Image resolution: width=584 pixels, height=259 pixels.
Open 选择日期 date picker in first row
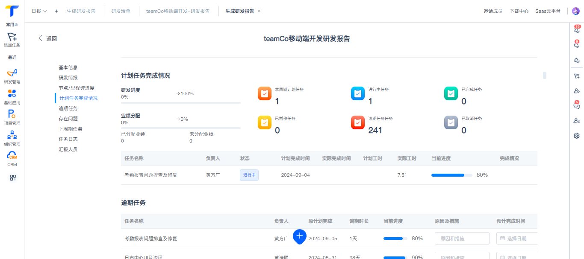[x=517, y=238]
